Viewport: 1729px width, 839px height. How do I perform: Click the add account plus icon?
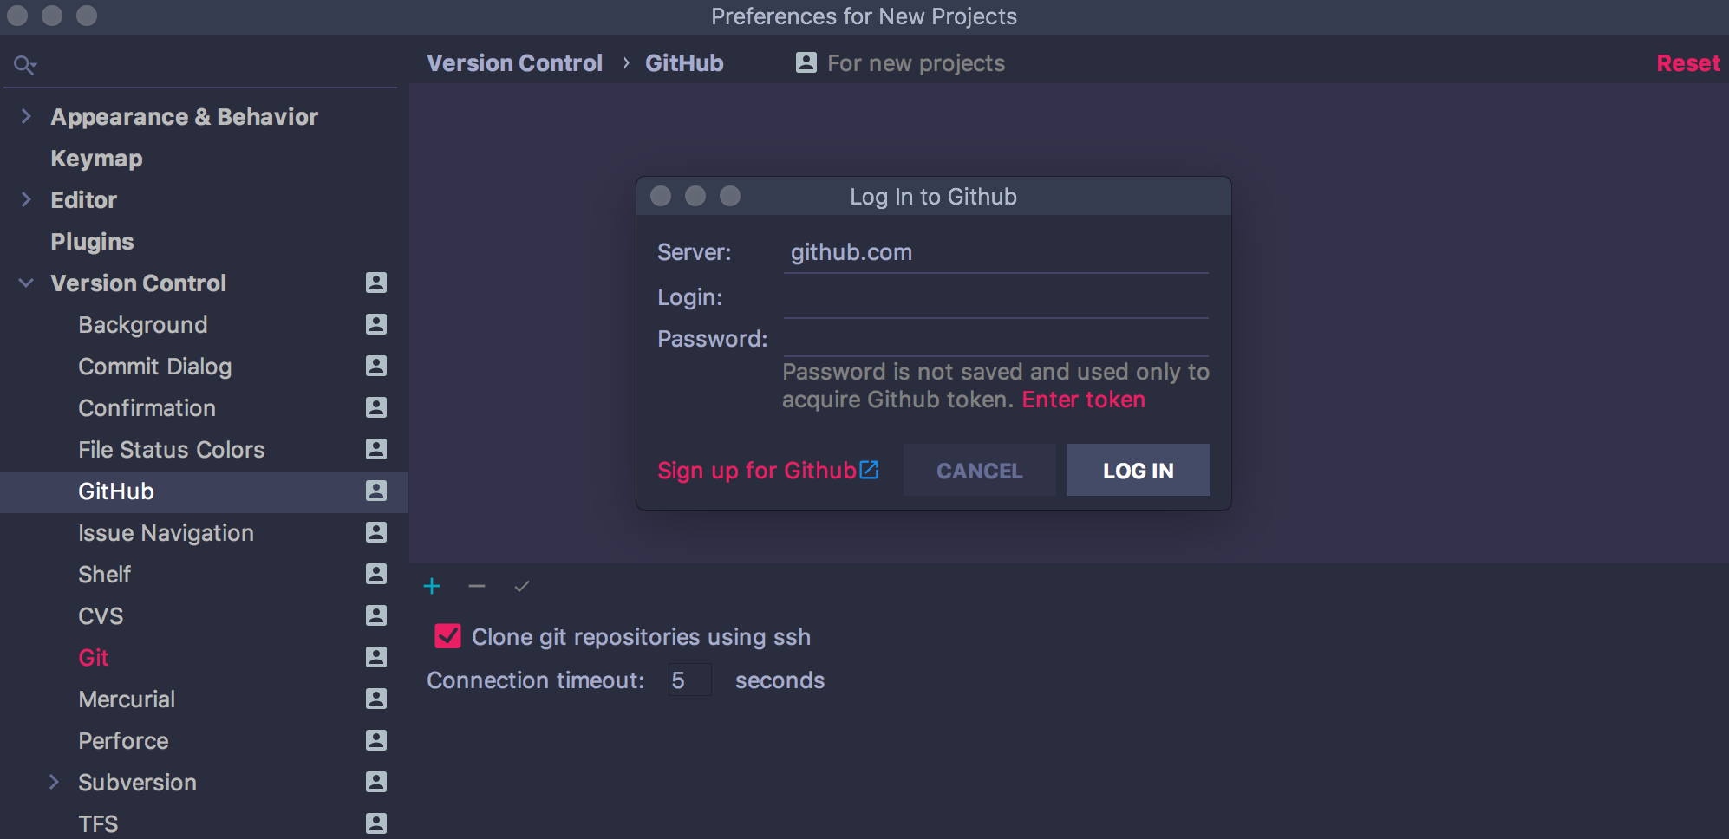[x=432, y=587]
